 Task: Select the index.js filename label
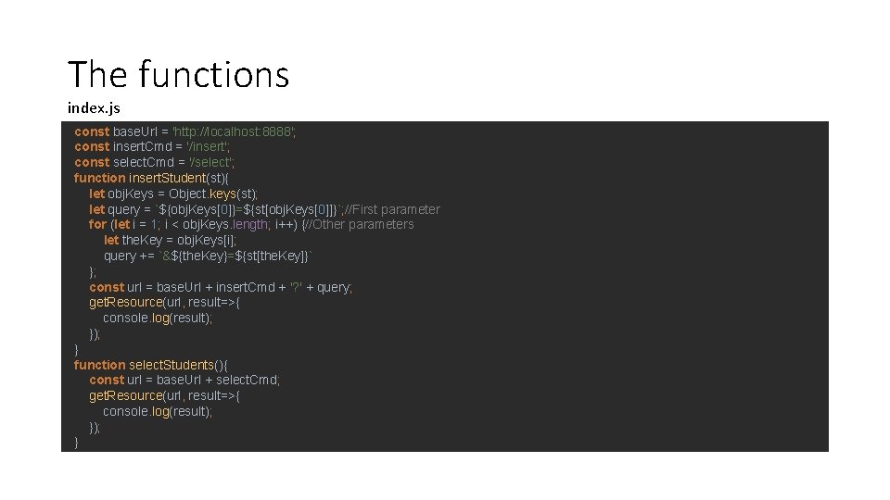click(94, 109)
